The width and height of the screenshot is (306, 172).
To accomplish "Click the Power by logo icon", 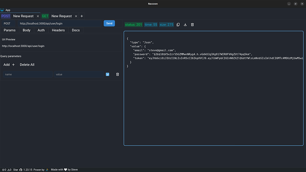I will click(x=47, y=170).
